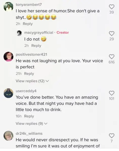Open tonyarambert7 username link
Screen dimensions: 119x151
pyautogui.click(x=29, y=5)
